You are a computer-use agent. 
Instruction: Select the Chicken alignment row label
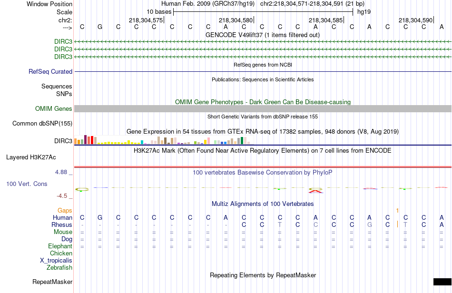[x=61, y=253]
